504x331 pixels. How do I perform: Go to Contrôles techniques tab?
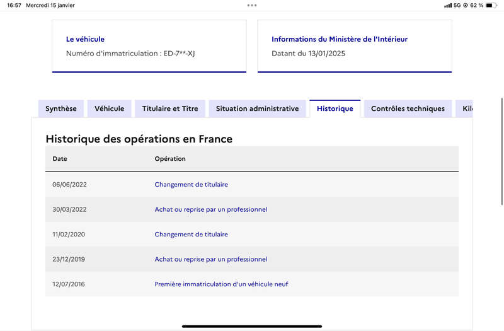pos(408,108)
